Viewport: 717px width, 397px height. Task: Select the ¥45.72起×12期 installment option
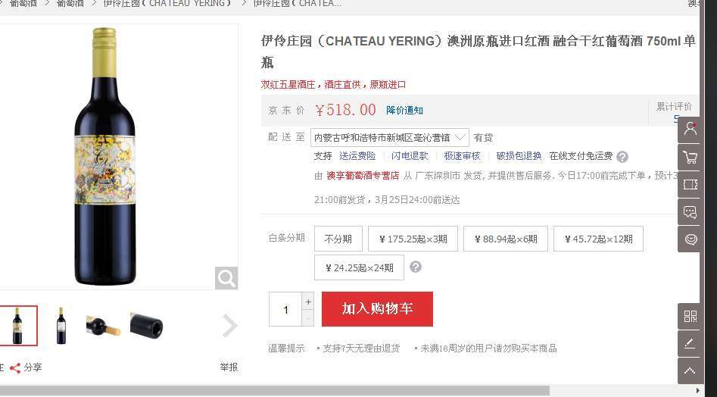(x=598, y=239)
